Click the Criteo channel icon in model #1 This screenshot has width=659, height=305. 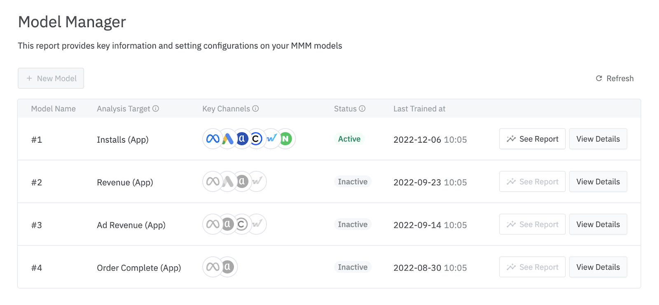[256, 139]
